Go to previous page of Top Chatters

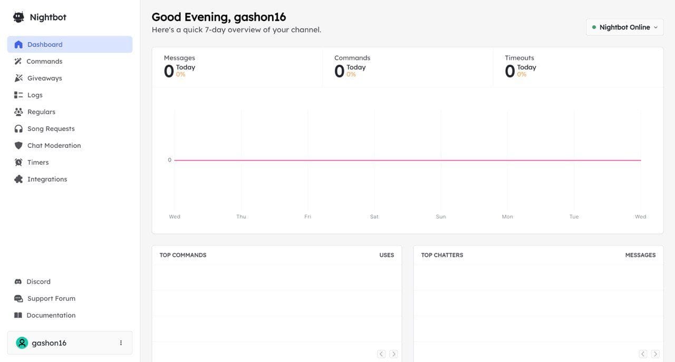643,354
